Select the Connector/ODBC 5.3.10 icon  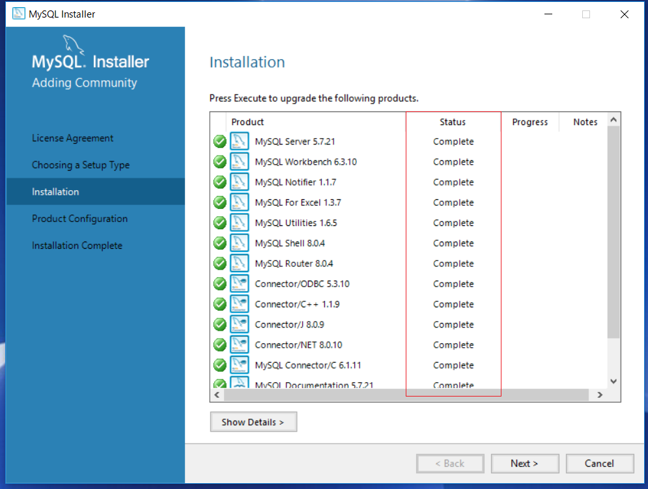pyautogui.click(x=240, y=283)
